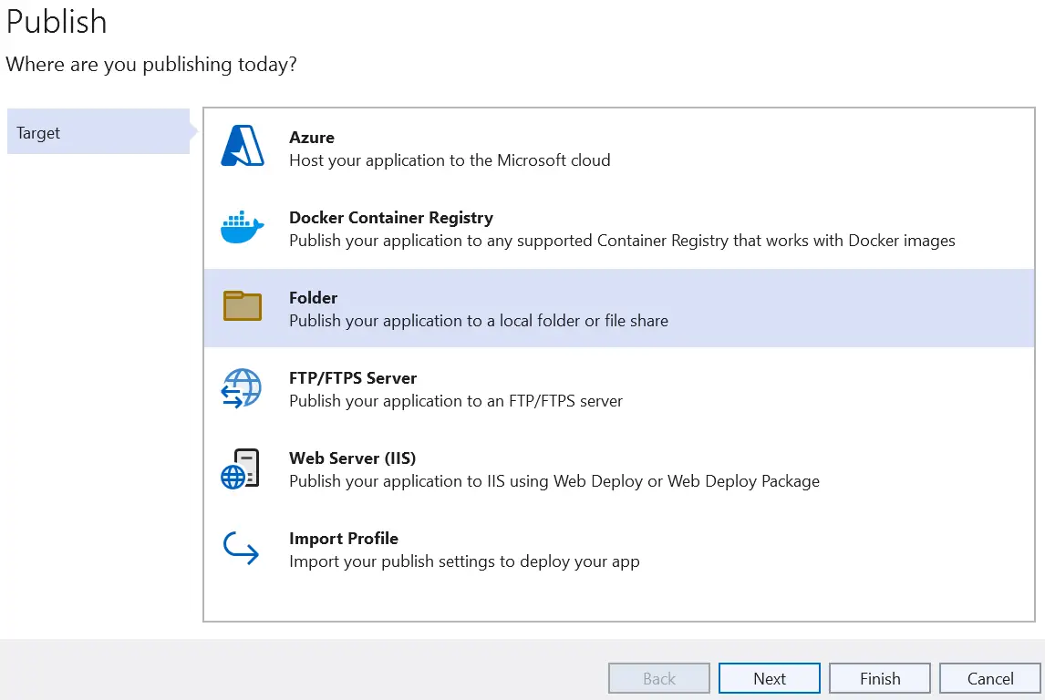
Task: Click 'Import your publish settings' description
Action: click(x=464, y=561)
